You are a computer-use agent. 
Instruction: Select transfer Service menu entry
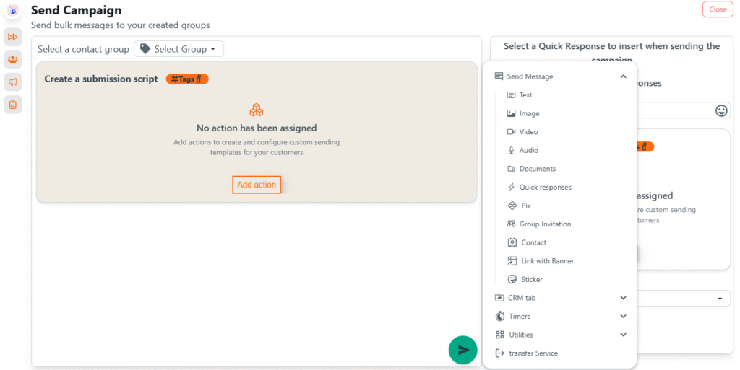[x=533, y=353]
